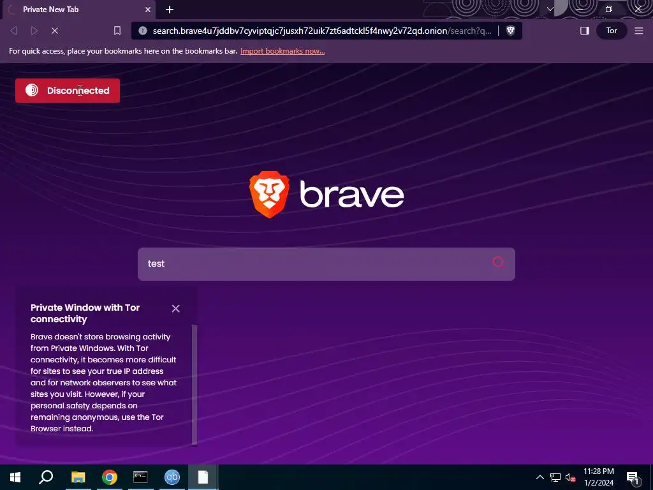The width and height of the screenshot is (653, 490).
Task: Click the Disconnected Tor status button
Action: pos(68,91)
